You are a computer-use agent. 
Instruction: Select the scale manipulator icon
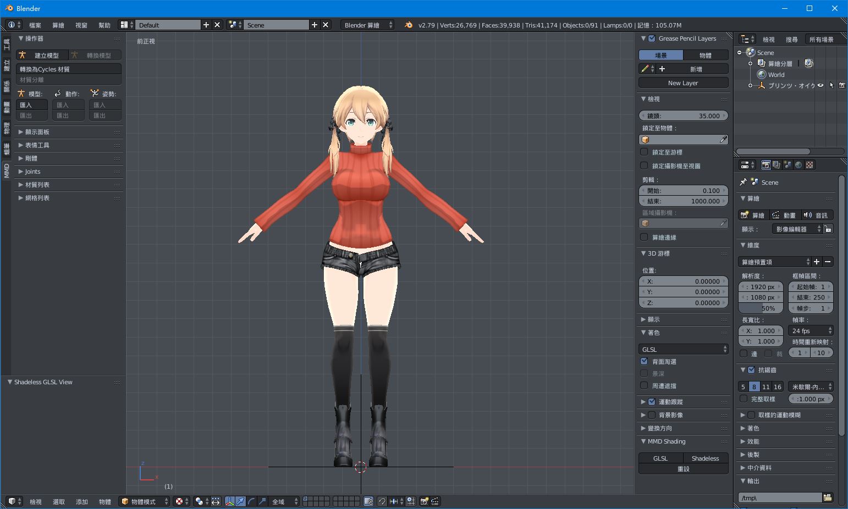pyautogui.click(x=262, y=501)
